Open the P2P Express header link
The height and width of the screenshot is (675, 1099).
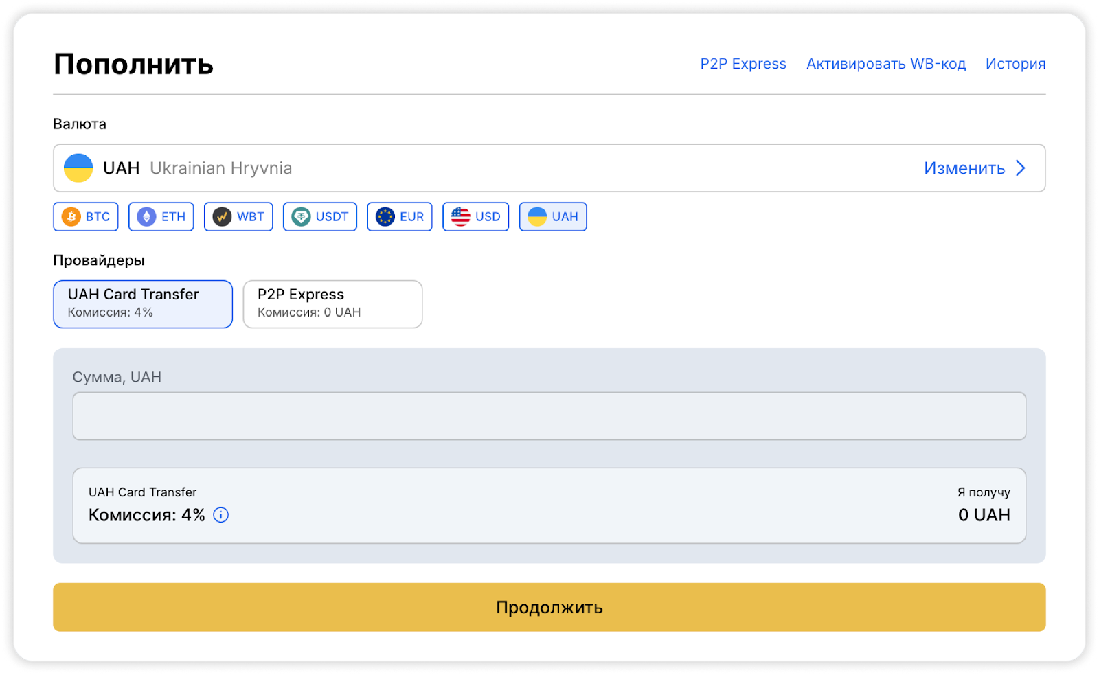[743, 64]
